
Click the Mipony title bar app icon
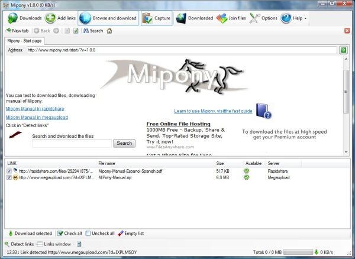(x=6, y=5)
